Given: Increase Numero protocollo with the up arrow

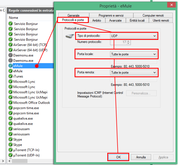Looking at the screenshot, I should 128,41.
